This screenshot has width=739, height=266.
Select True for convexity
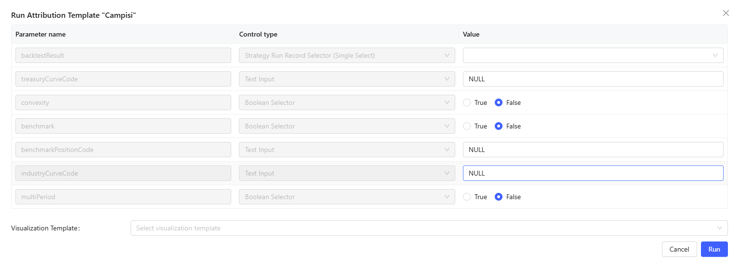point(467,102)
